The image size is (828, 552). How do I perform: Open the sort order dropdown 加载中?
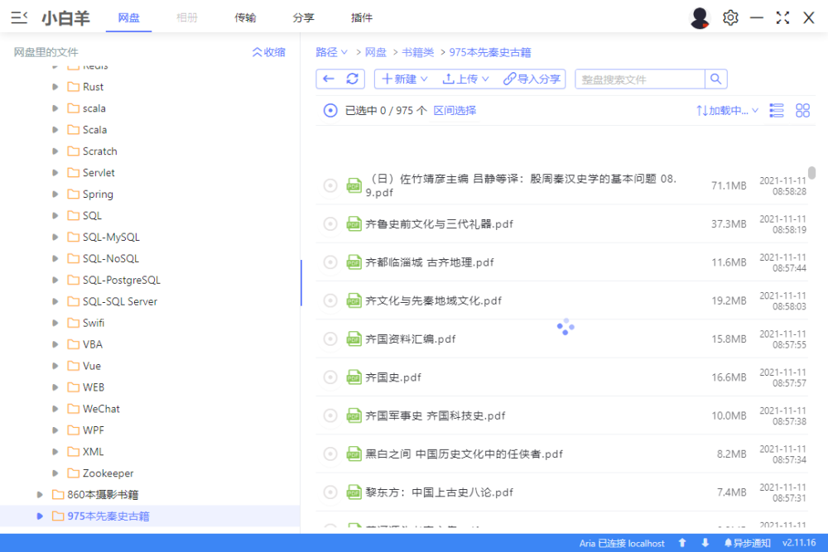click(x=727, y=110)
